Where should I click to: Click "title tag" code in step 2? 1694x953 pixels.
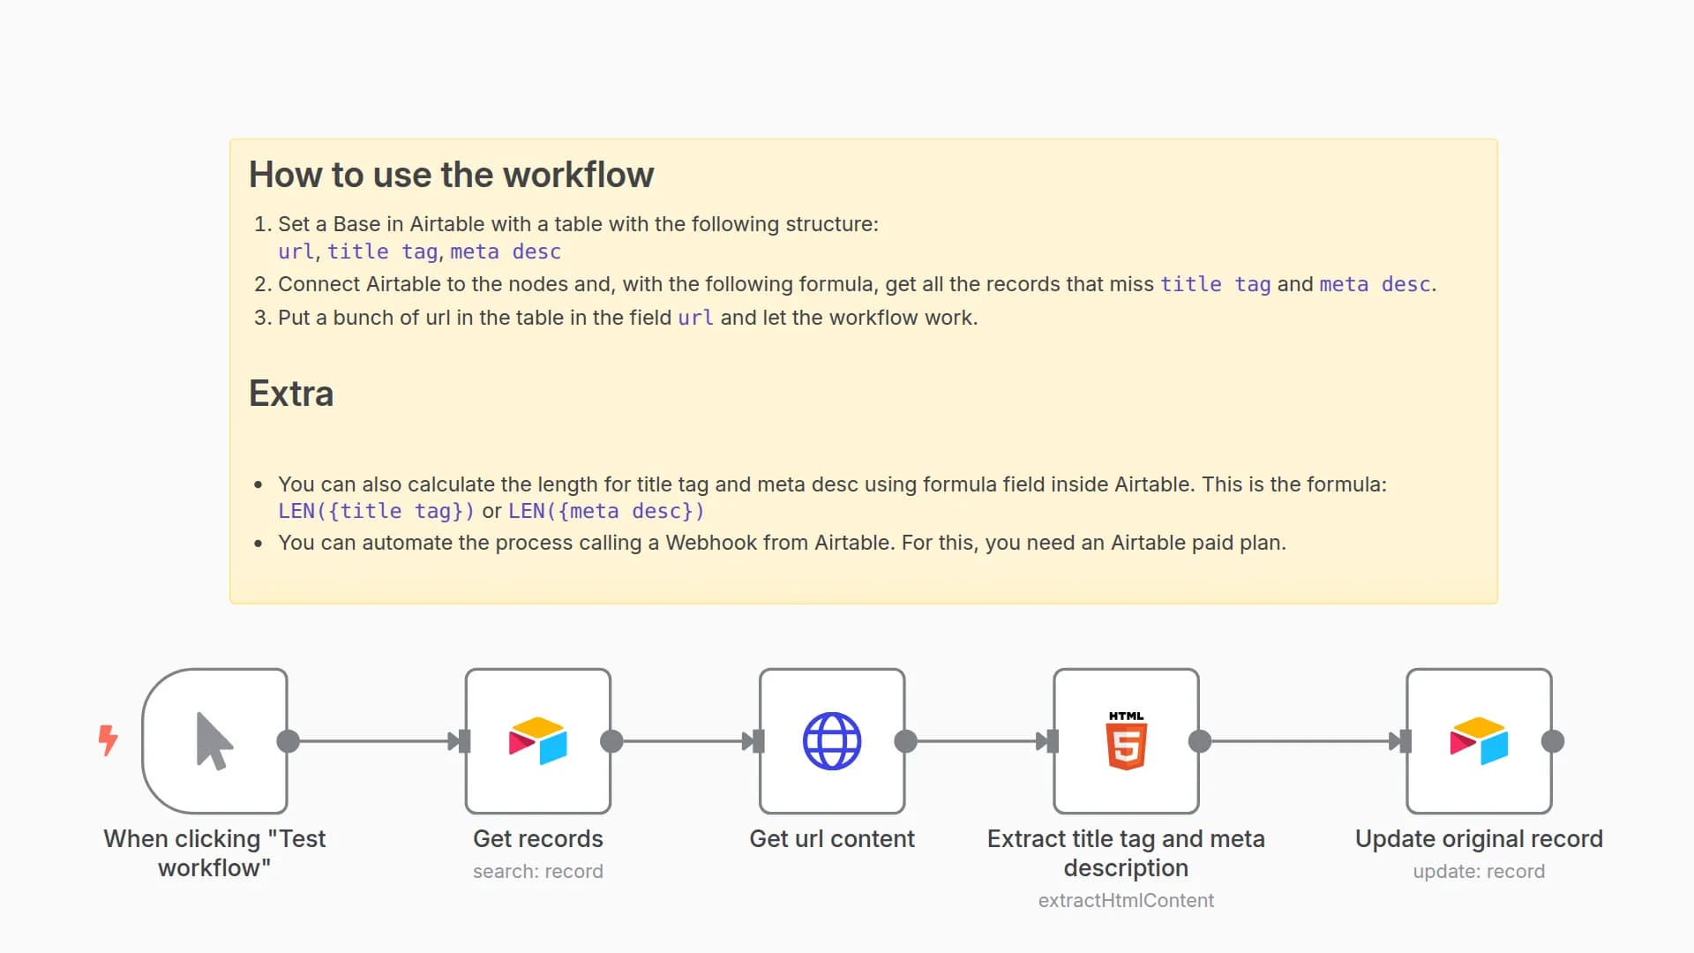(x=1216, y=284)
